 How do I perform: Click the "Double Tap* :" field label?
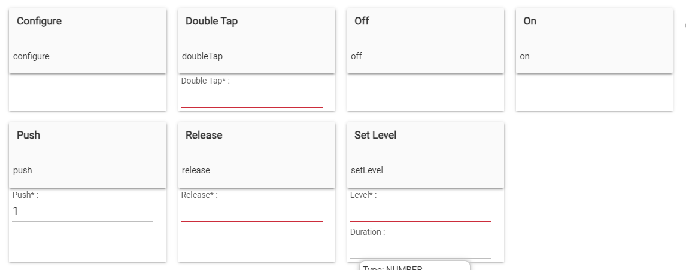pyautogui.click(x=205, y=81)
